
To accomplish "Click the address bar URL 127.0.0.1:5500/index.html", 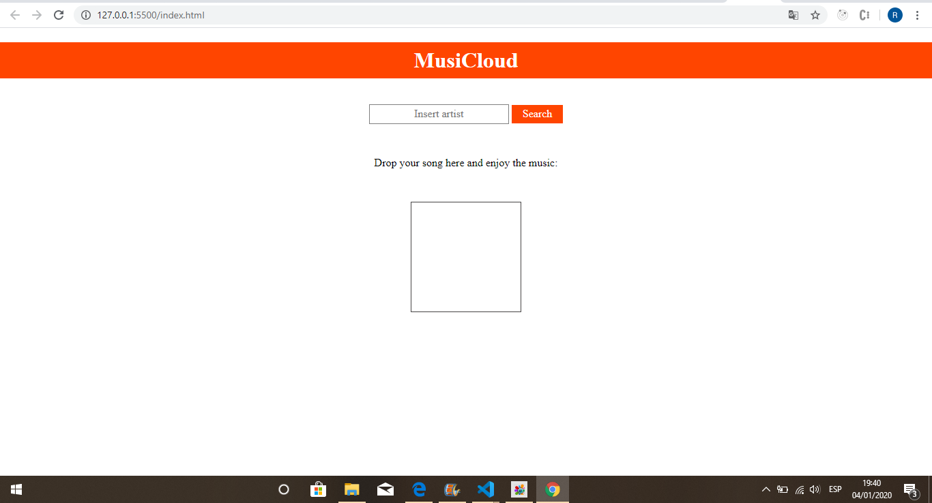I will [151, 15].
